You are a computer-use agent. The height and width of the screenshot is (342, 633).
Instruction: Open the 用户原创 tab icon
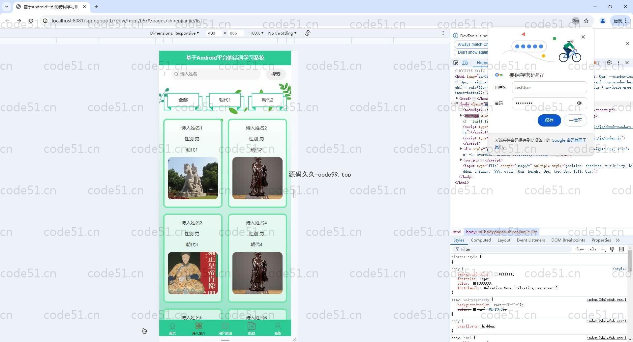click(225, 326)
